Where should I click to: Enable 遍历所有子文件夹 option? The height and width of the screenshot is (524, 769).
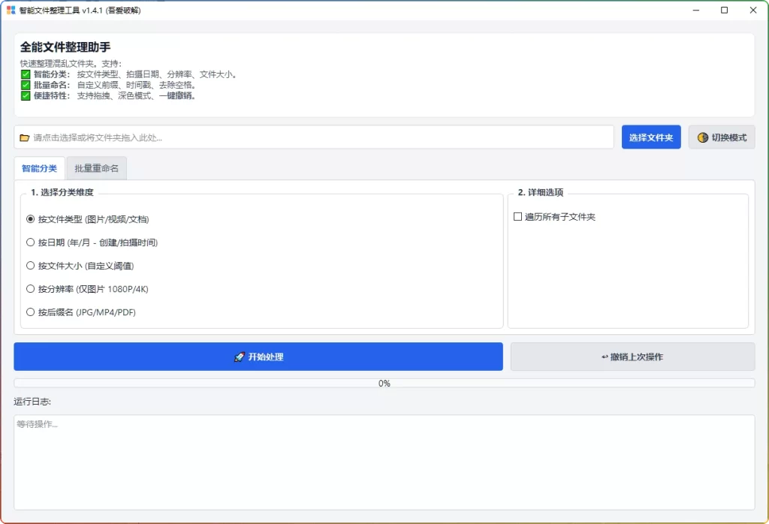point(517,216)
